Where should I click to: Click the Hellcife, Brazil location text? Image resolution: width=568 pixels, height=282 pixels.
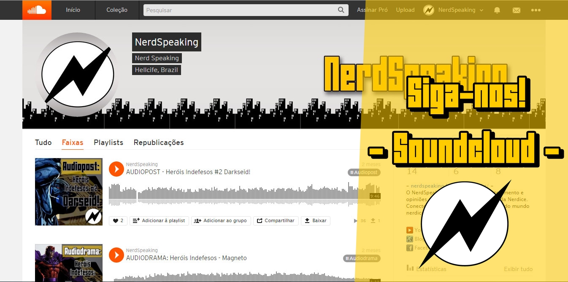coord(157,70)
